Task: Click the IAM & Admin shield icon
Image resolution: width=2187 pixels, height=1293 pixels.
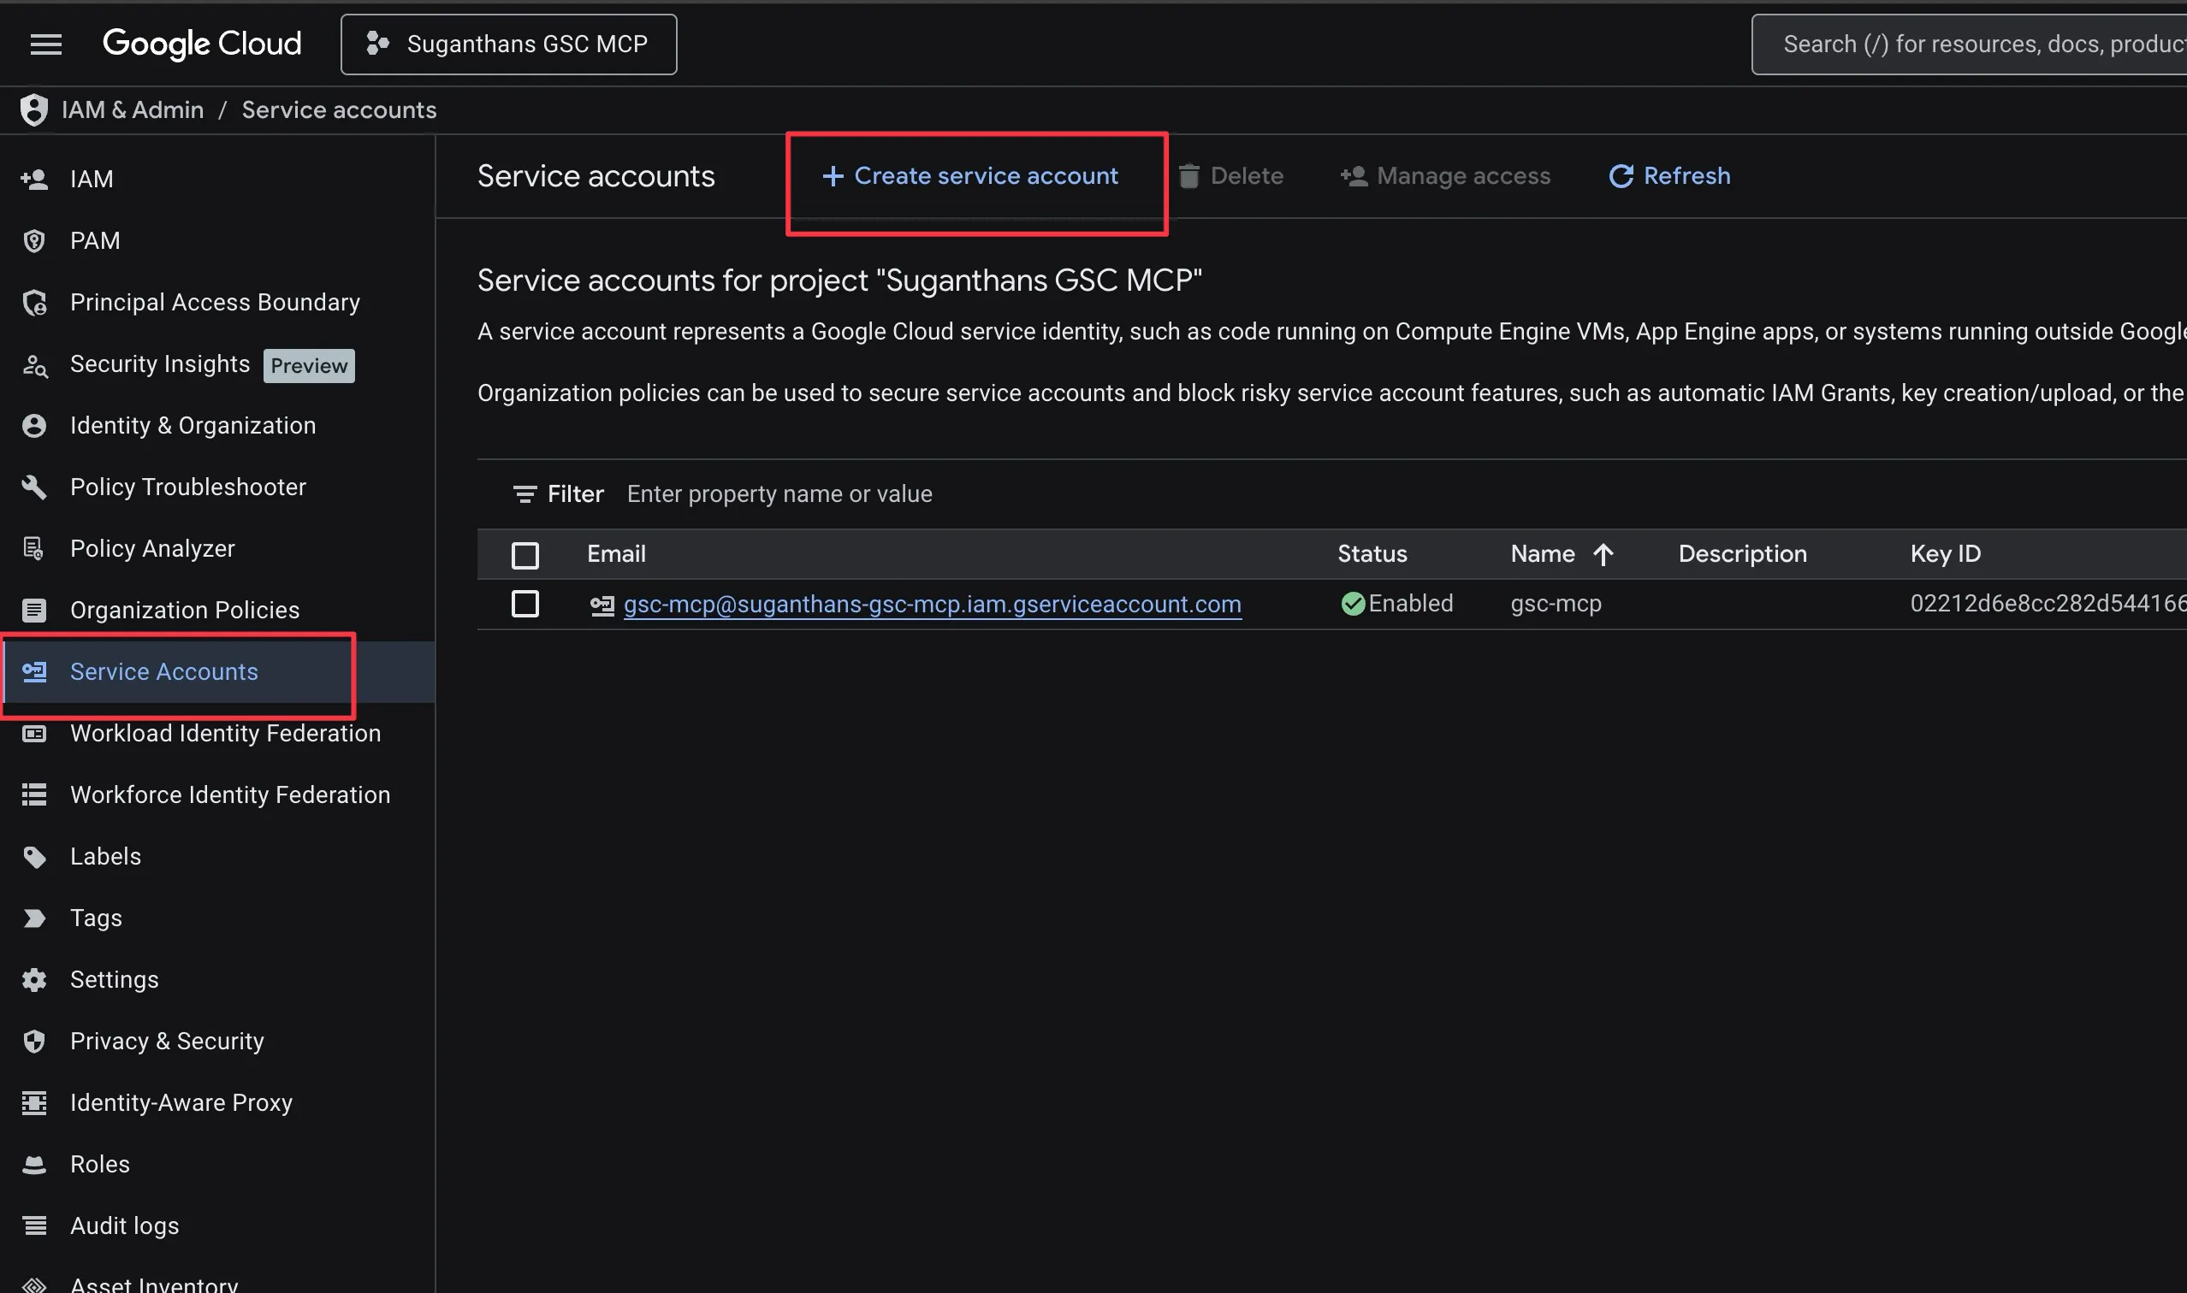Action: coord(34,109)
